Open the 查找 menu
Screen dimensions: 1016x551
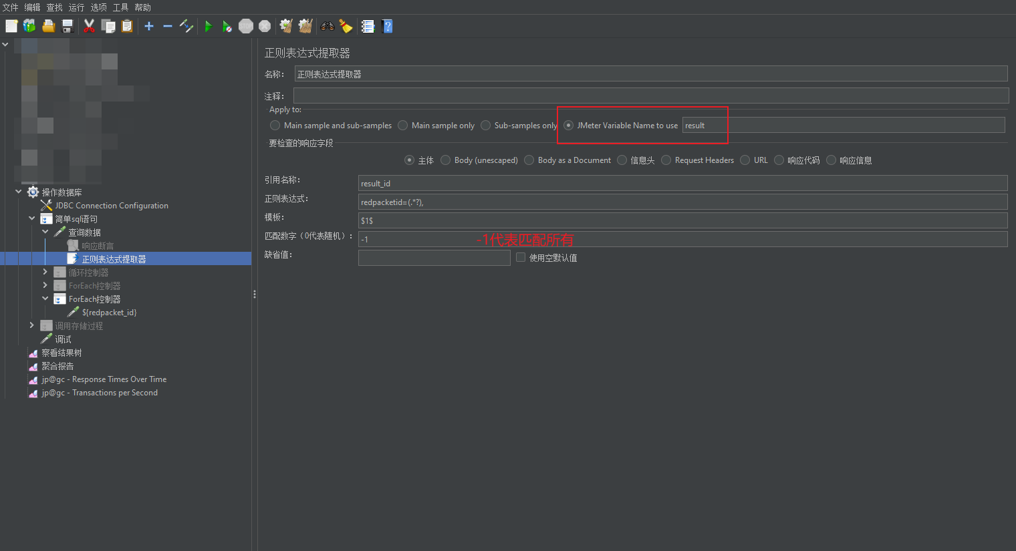tap(54, 7)
